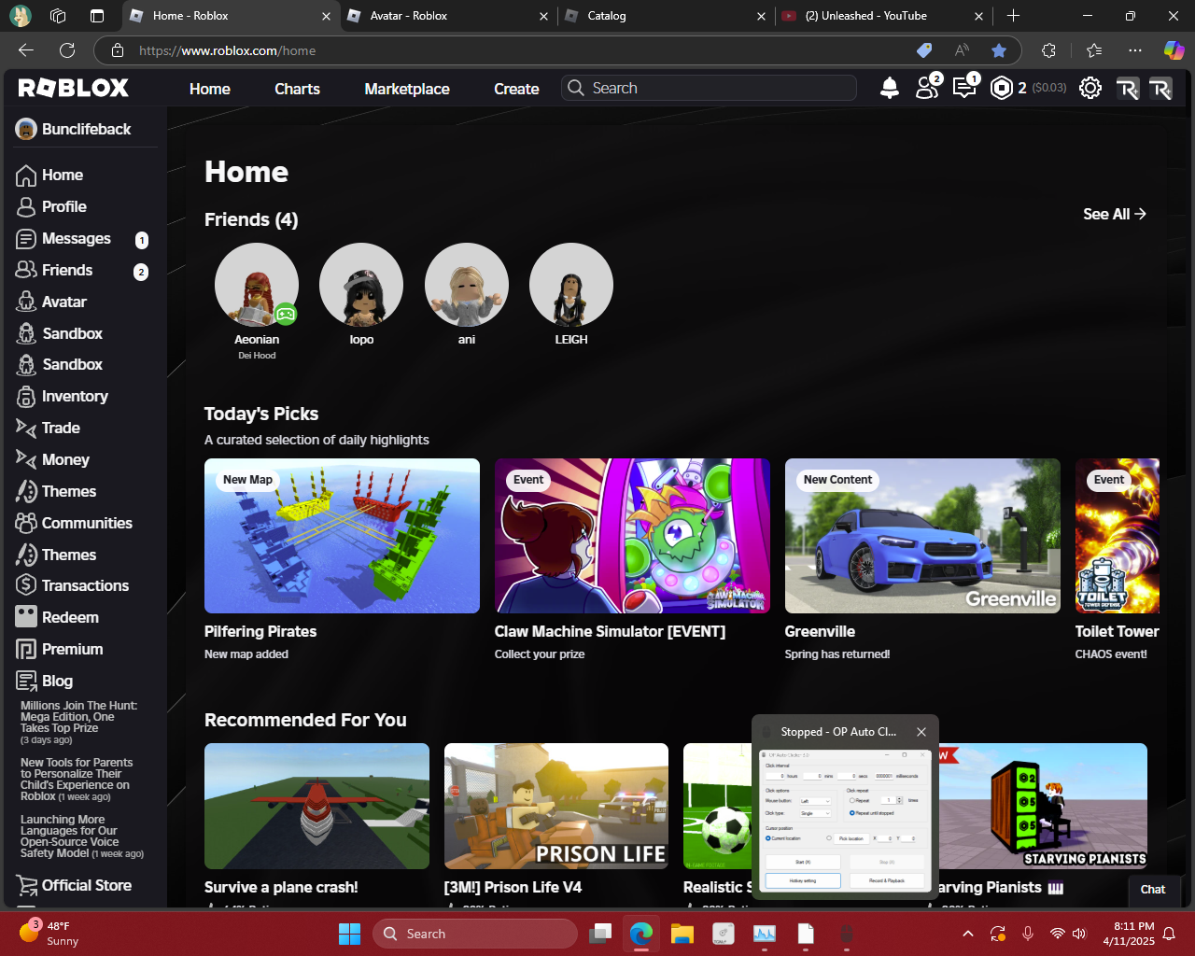Open File Explorer from the taskbar

click(x=682, y=934)
